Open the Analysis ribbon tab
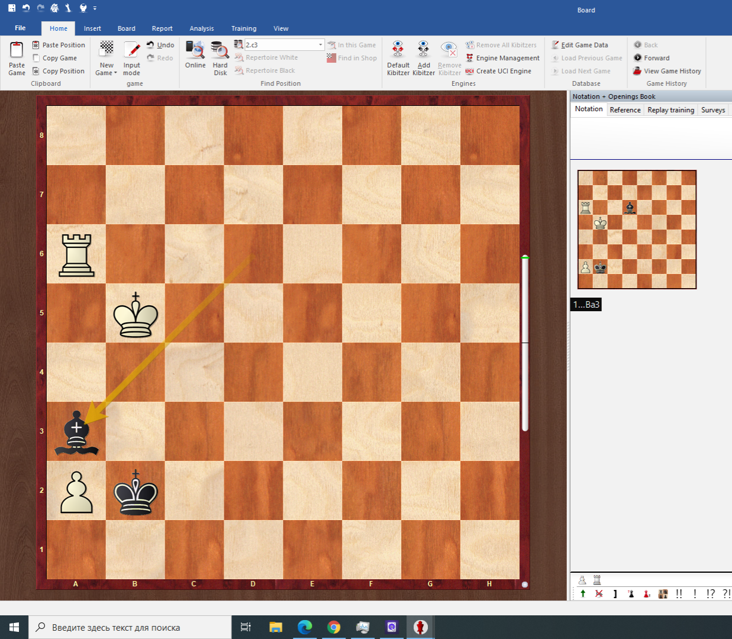 coord(201,28)
